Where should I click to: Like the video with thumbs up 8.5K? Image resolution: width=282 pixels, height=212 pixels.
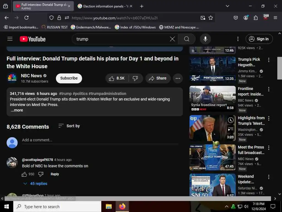(117, 78)
